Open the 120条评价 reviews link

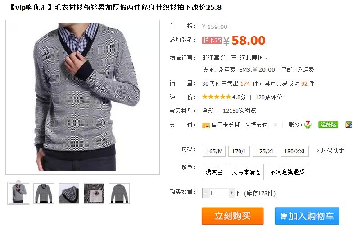pos(268,97)
